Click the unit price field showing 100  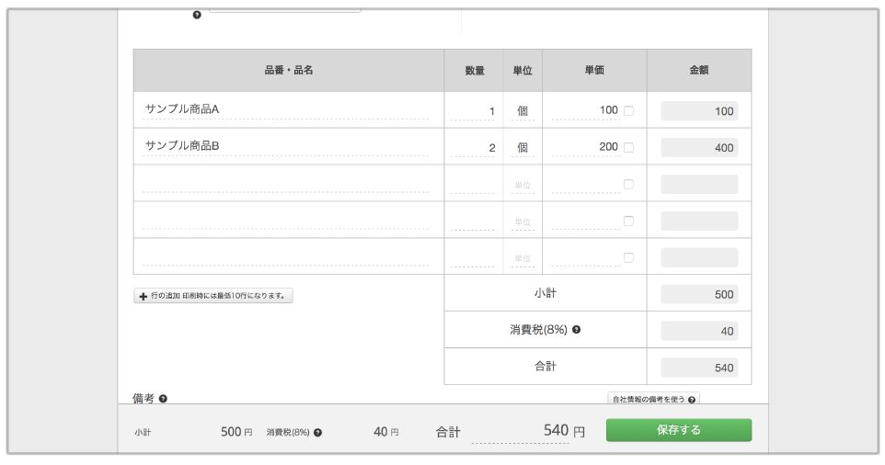585,110
